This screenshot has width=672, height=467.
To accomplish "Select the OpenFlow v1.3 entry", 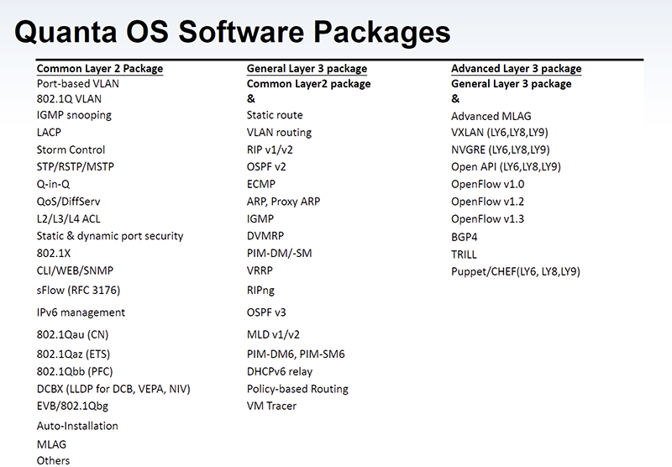I will coord(488,219).
